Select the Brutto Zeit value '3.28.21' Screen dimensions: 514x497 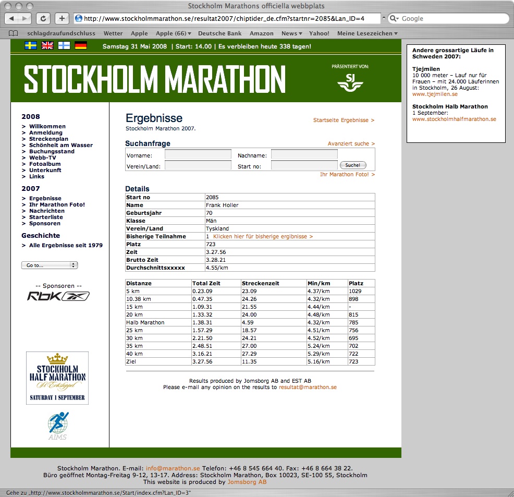pos(216,260)
